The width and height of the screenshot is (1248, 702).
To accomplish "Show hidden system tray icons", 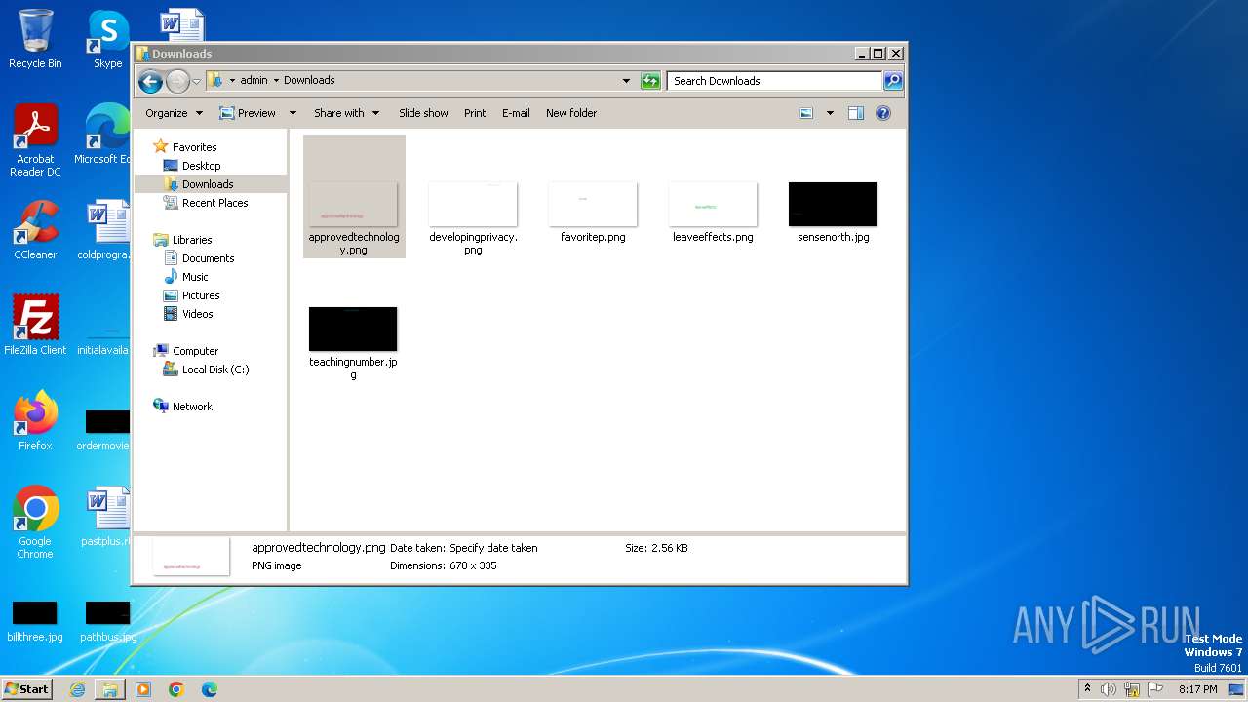I will tap(1087, 689).
